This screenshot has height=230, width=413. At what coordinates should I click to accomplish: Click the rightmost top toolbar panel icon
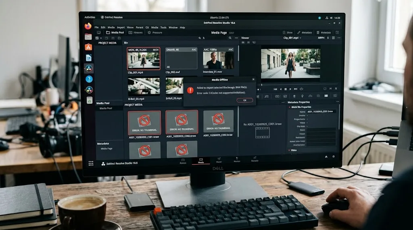tap(337, 33)
